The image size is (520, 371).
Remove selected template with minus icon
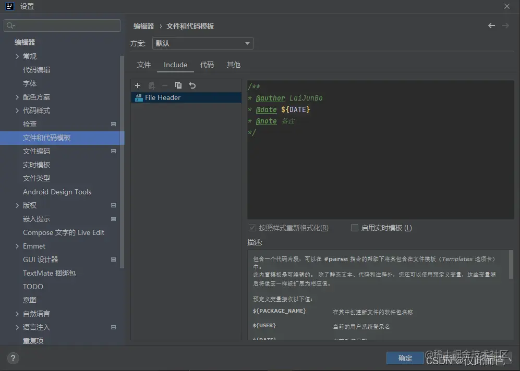[x=165, y=85]
